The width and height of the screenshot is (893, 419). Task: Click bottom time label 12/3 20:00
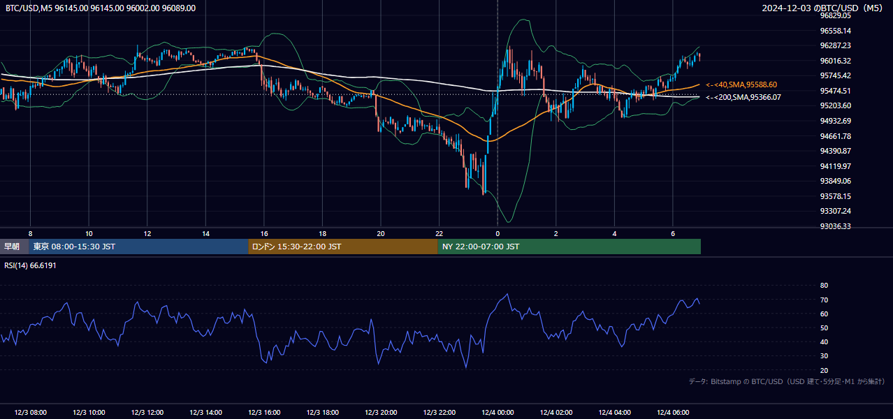tap(381, 413)
